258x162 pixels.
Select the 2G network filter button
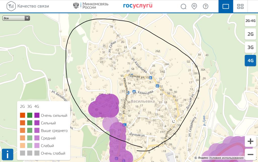(x=250, y=34)
